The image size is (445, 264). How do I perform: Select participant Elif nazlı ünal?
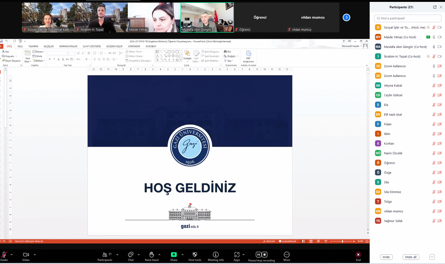coord(407,115)
